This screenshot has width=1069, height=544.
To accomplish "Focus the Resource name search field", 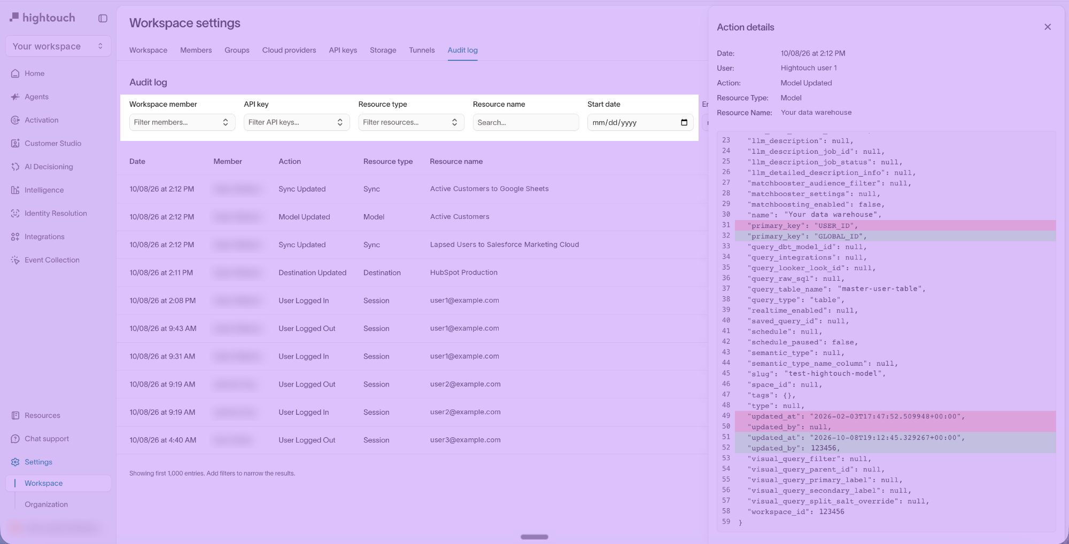I will click(x=525, y=122).
